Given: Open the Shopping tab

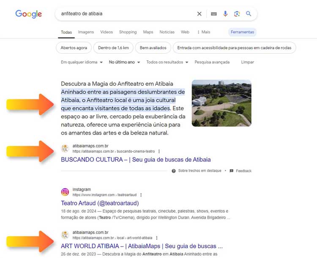Looking at the screenshot, I should [128, 32].
